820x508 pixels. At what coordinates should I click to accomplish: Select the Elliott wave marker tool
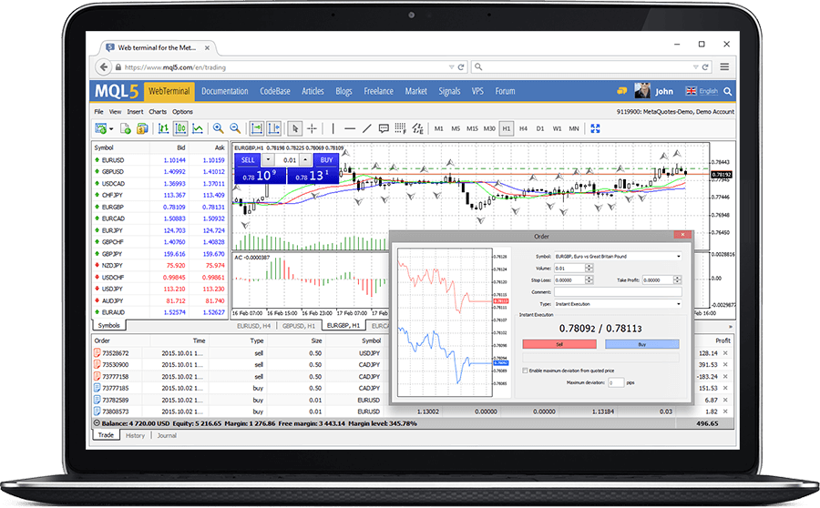417,128
